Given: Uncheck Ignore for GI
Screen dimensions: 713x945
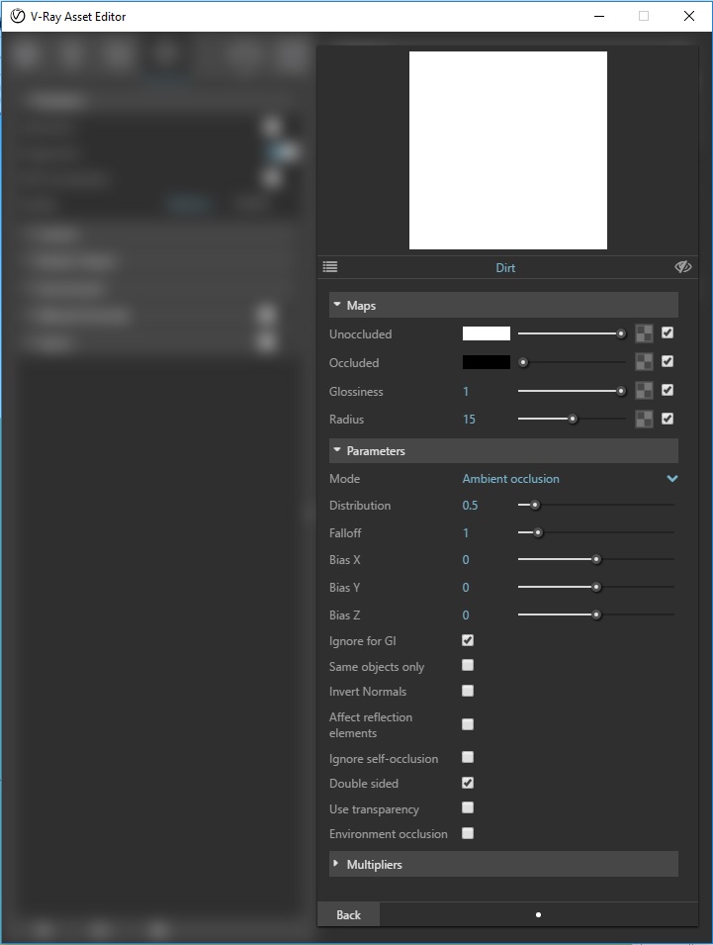Looking at the screenshot, I should [x=468, y=640].
